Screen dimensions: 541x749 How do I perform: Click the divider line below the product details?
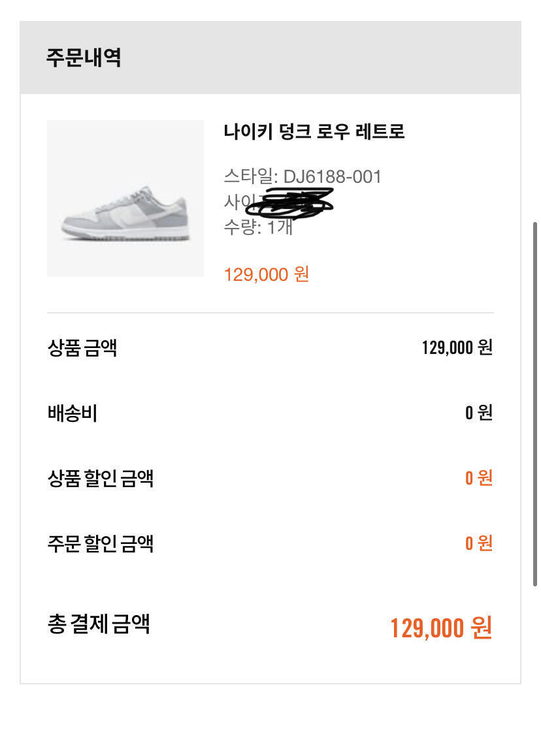click(270, 313)
